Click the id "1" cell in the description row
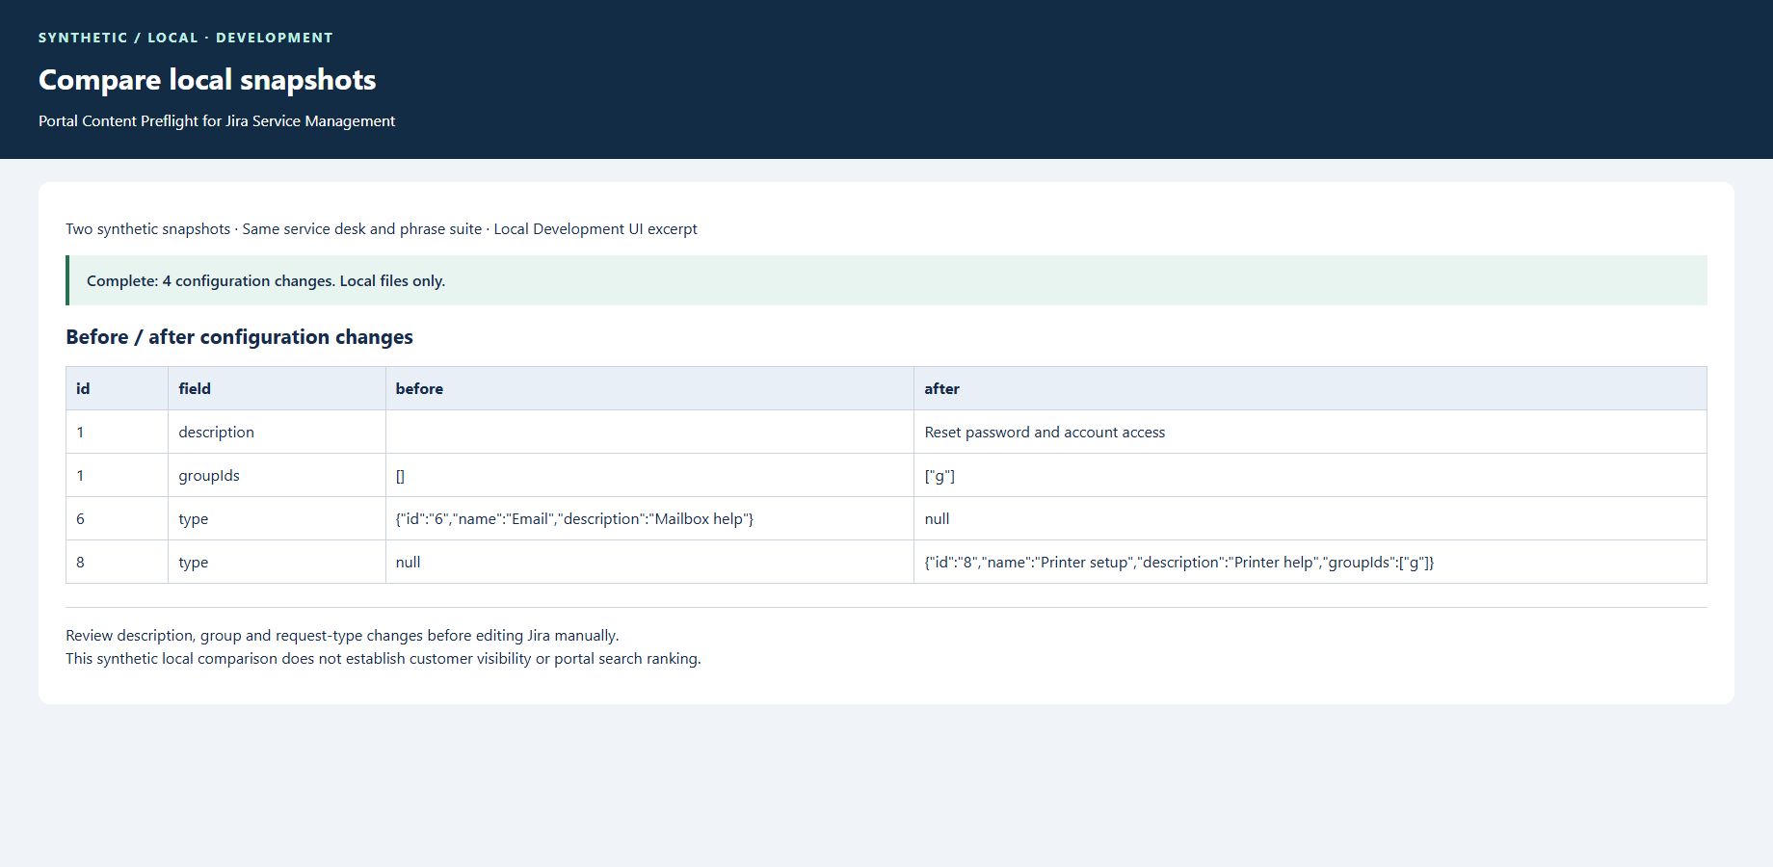Screen dimensions: 1773x867 coord(117,432)
